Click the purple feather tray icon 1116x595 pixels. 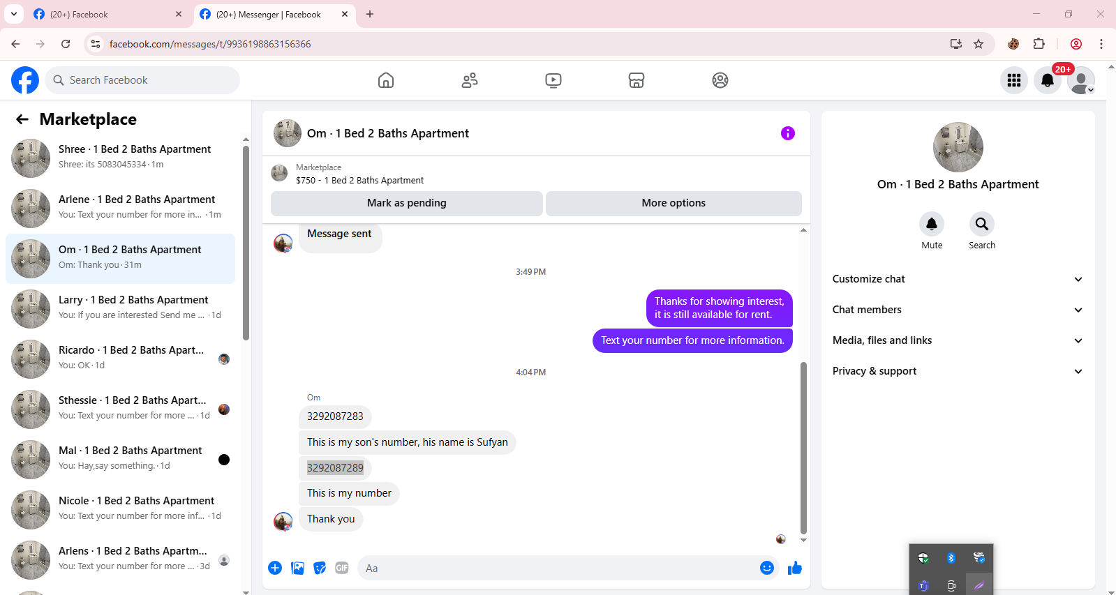(979, 585)
